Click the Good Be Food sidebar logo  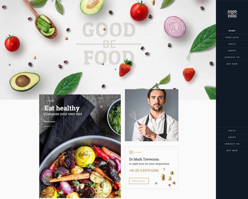[232, 14]
